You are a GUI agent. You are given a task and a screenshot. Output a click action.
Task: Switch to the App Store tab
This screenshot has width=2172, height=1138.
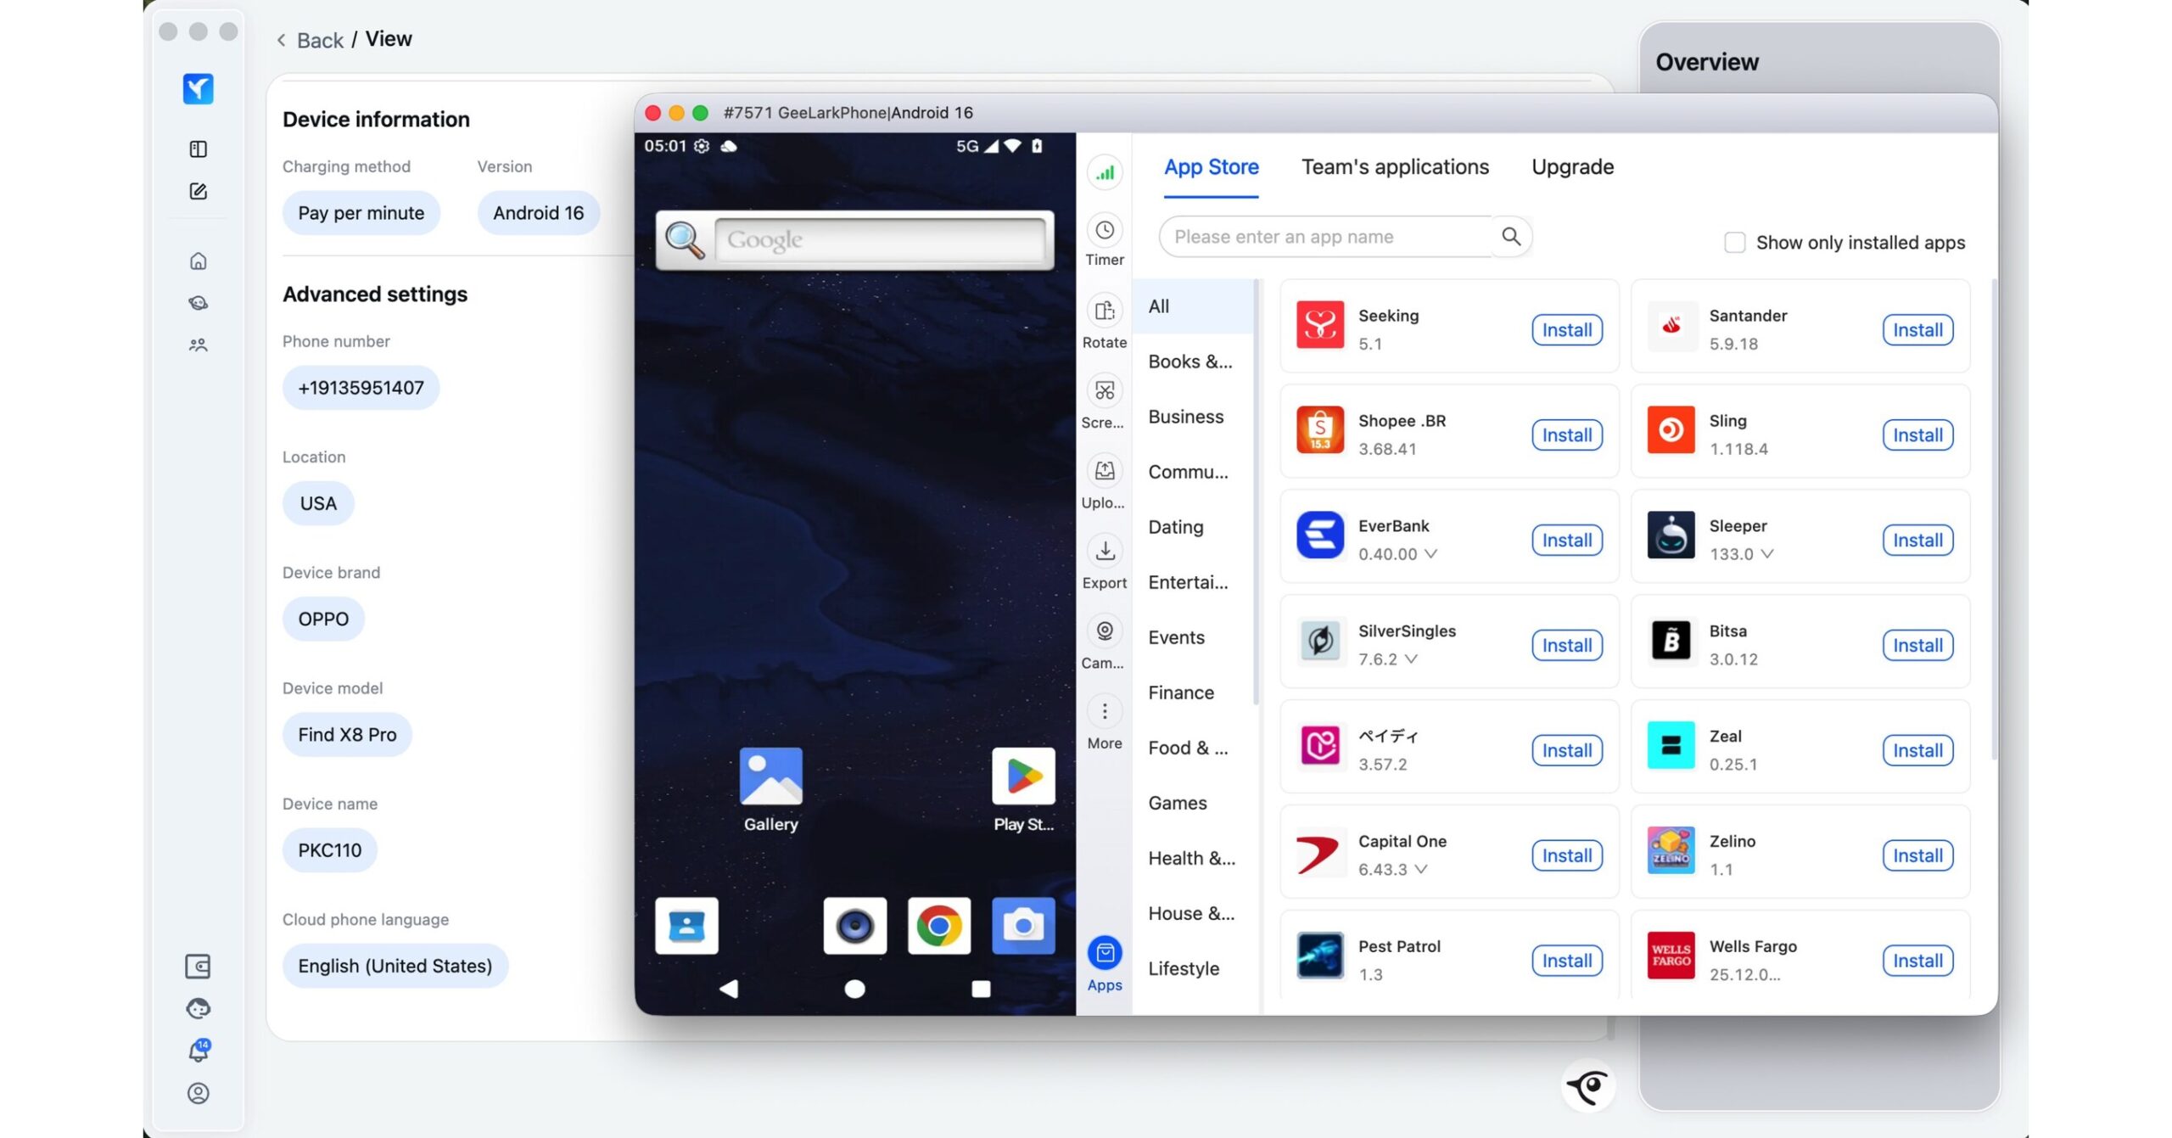pyautogui.click(x=1211, y=167)
